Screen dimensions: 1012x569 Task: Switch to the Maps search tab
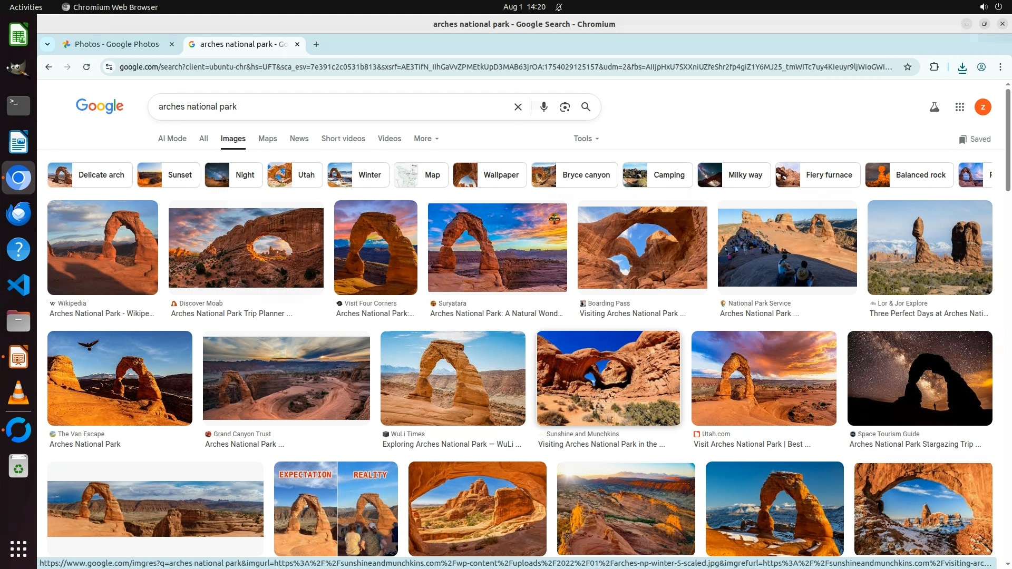(267, 139)
